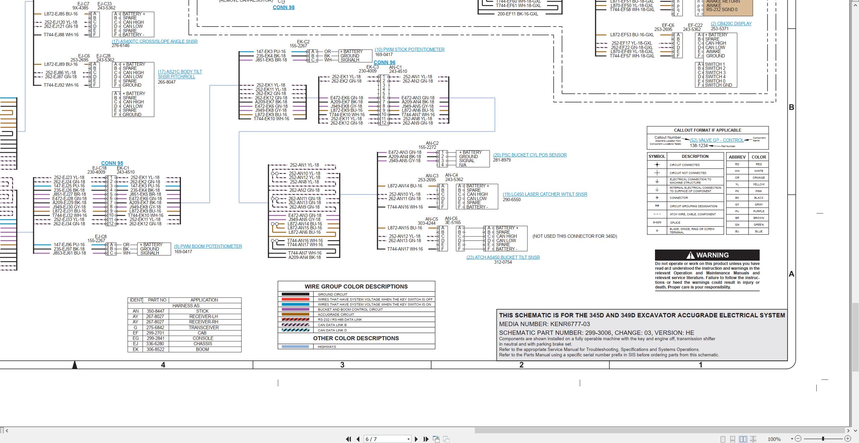
Task: Go to the first page
Action: [349, 439]
